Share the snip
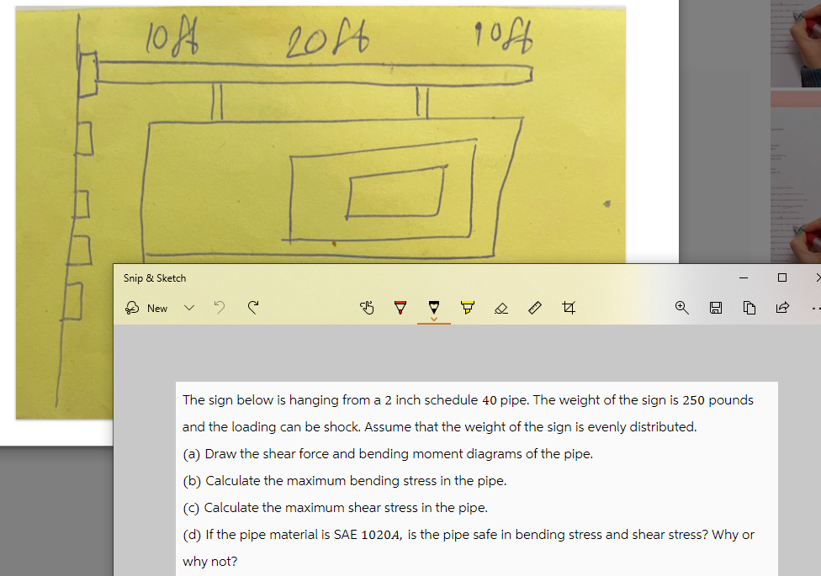Screen dimensions: 821x576 (782, 308)
